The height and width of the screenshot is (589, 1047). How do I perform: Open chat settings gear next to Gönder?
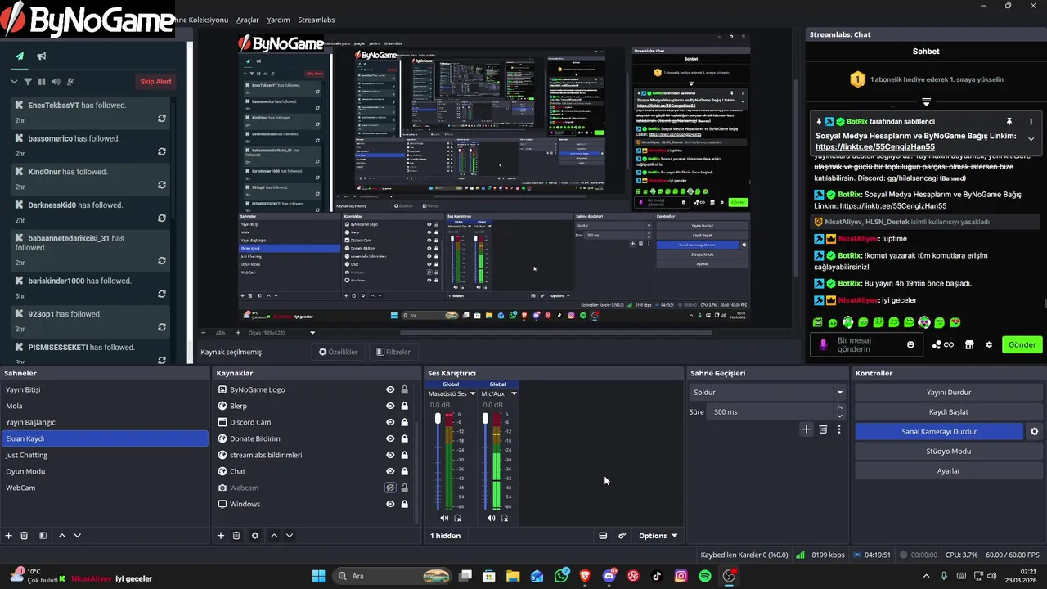coord(989,344)
